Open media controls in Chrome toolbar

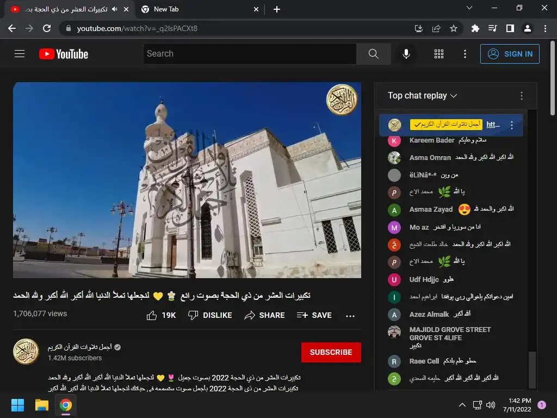tap(492, 28)
